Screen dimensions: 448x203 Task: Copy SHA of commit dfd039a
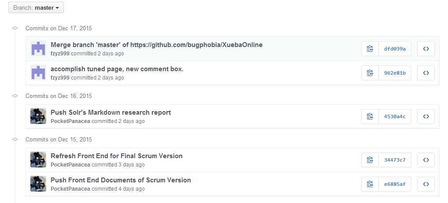tap(370, 49)
